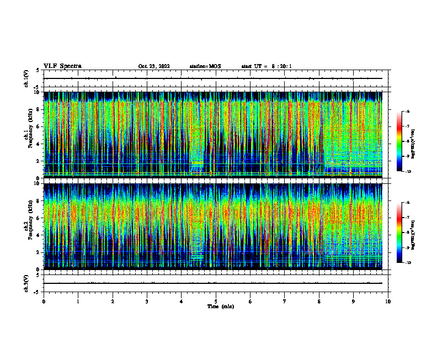Click ch.1 frequency axis tick "8"
This screenshot has height=338, width=437.
point(39,109)
